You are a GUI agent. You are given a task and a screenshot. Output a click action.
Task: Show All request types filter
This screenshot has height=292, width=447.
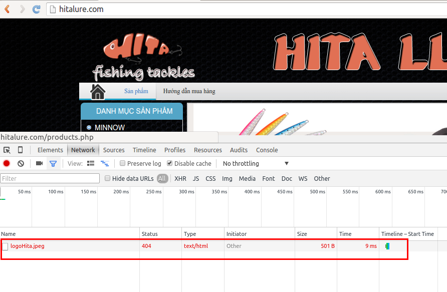pos(162,179)
